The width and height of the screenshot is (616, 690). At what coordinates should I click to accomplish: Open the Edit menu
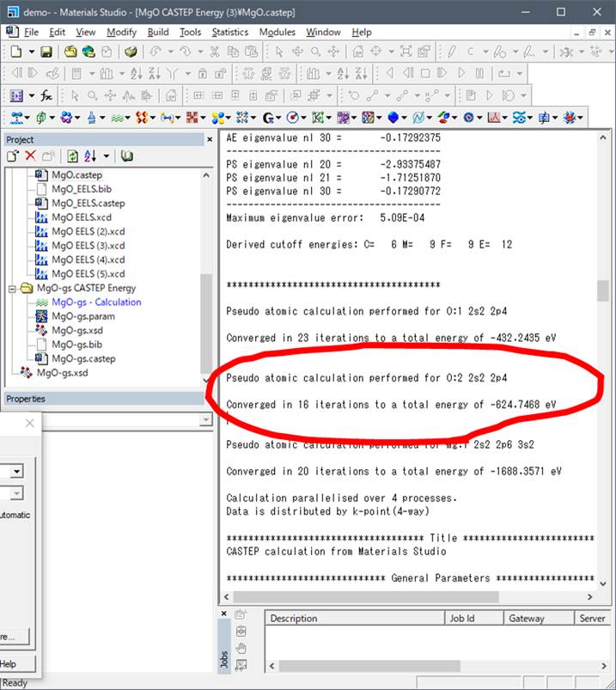[58, 32]
